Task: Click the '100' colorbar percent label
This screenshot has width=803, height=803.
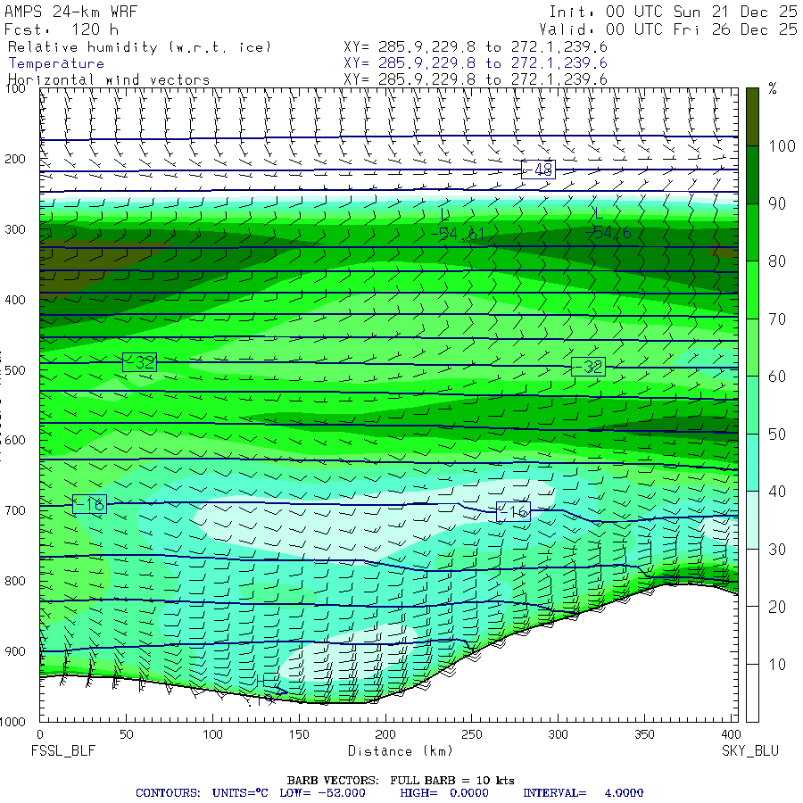Action: [x=782, y=146]
